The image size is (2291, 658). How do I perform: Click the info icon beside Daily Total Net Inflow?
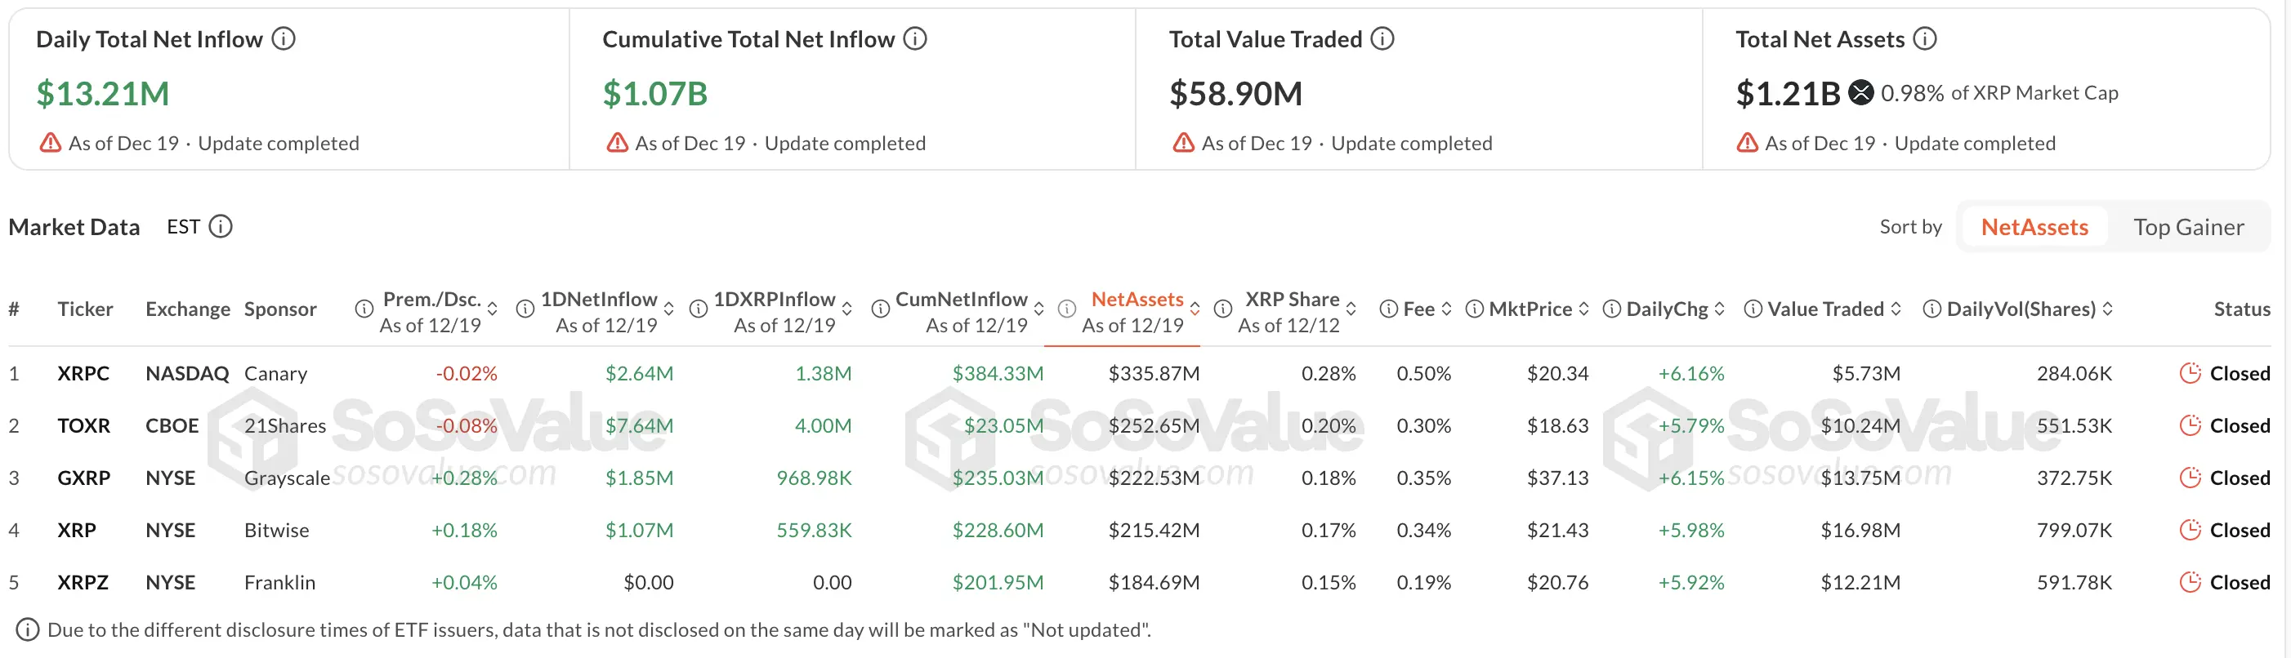[283, 38]
